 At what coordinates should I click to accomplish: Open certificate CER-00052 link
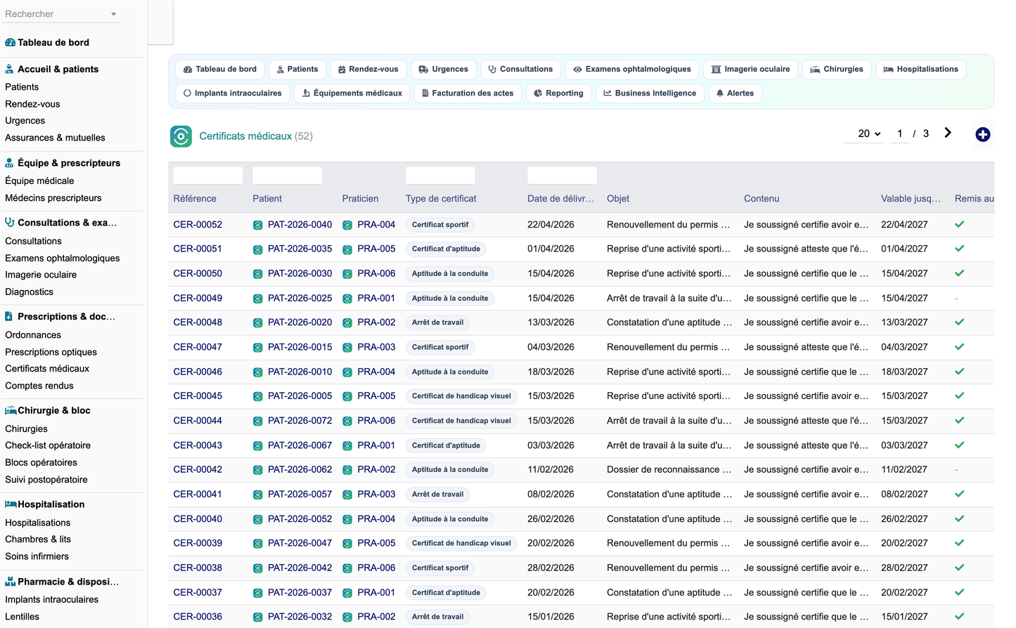(198, 225)
